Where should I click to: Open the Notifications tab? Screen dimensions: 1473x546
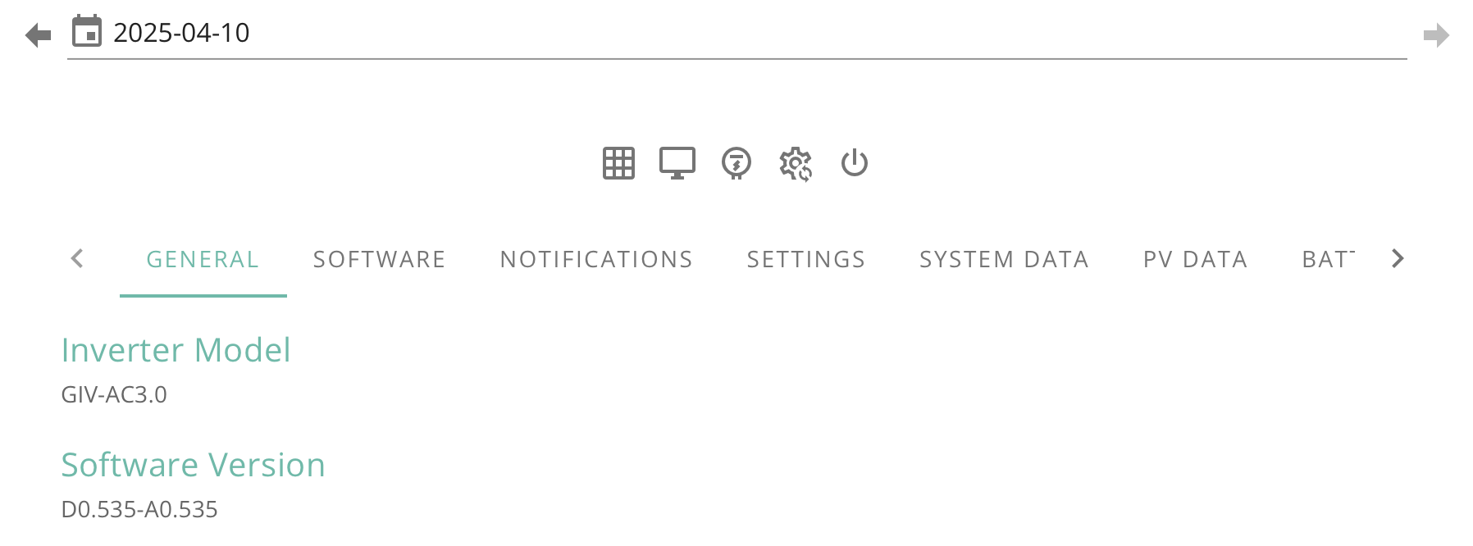pyautogui.click(x=597, y=259)
